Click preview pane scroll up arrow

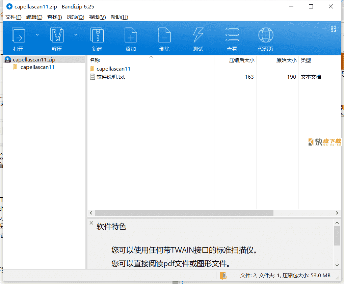pyautogui.click(x=337, y=223)
